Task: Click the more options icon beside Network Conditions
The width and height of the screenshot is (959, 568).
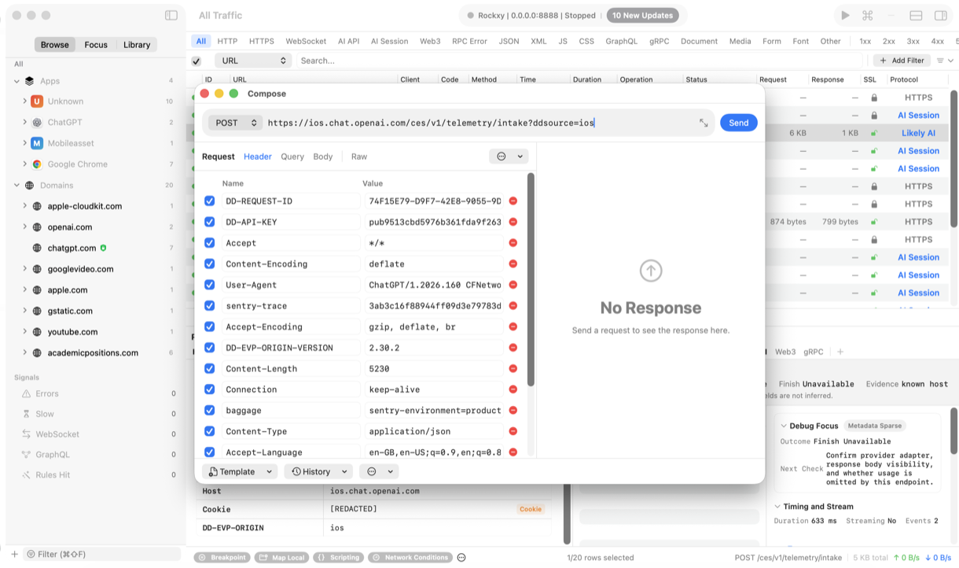Action: click(x=461, y=557)
